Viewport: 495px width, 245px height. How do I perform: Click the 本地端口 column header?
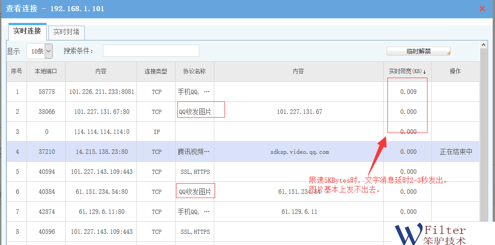coord(46,72)
